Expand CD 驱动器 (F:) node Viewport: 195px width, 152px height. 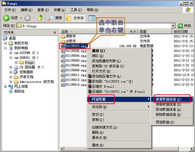(11, 67)
